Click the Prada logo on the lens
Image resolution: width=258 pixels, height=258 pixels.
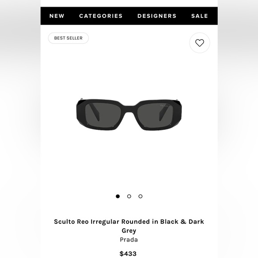pos(165,106)
